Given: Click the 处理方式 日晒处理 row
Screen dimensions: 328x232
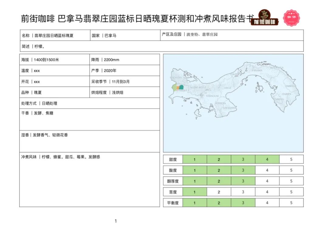Looking at the screenshot, I should [90, 103].
